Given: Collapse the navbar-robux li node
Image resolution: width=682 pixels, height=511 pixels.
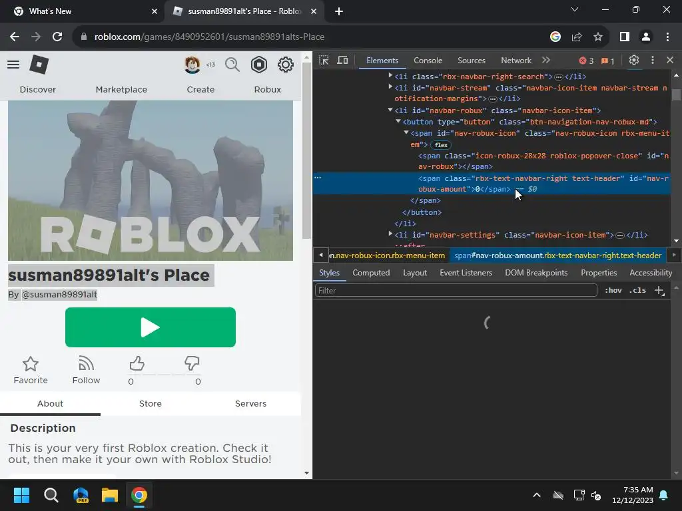Looking at the screenshot, I should (390, 110).
